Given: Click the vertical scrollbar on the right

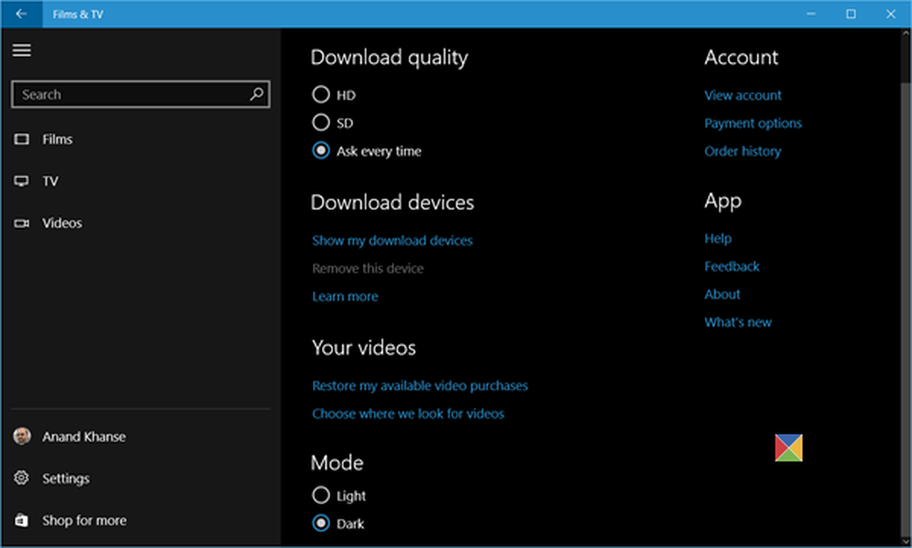Looking at the screenshot, I should [x=906, y=311].
